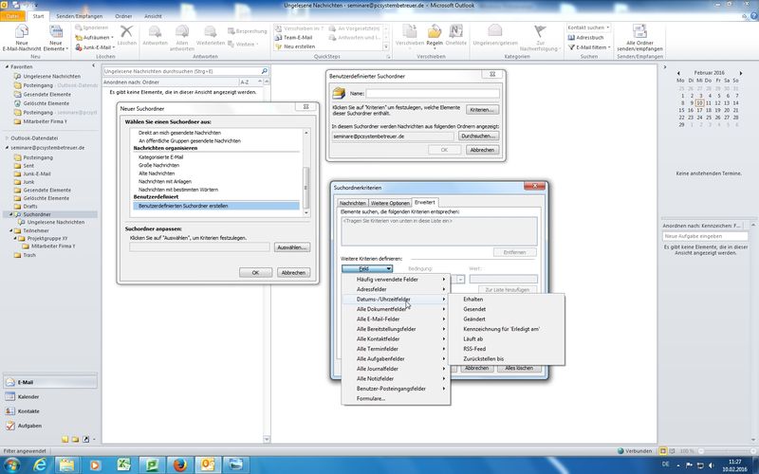
Task: Click the 'Durchsuchen...' button
Action: 478,137
